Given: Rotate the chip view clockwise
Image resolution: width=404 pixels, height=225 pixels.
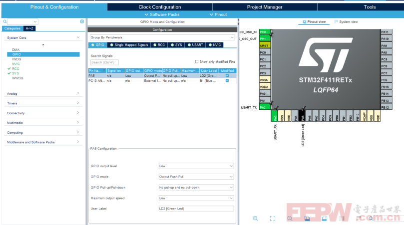Looking at the screenshot, I should 307,219.
